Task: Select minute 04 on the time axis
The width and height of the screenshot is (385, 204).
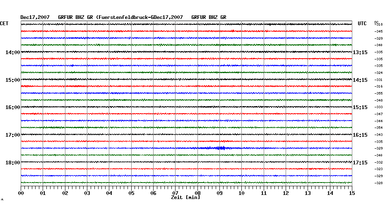Action: click(x=109, y=193)
